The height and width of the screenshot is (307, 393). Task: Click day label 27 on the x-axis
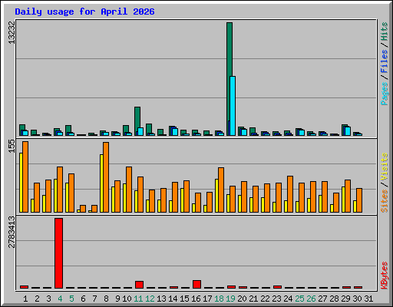tap(322, 299)
